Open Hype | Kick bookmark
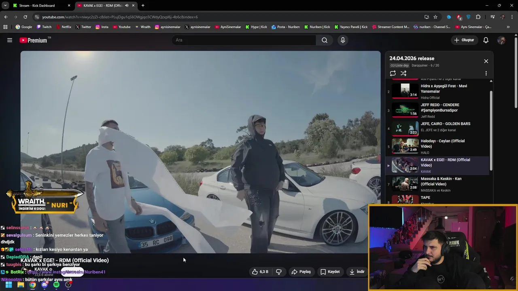This screenshot has width=518, height=291. coord(256,27)
